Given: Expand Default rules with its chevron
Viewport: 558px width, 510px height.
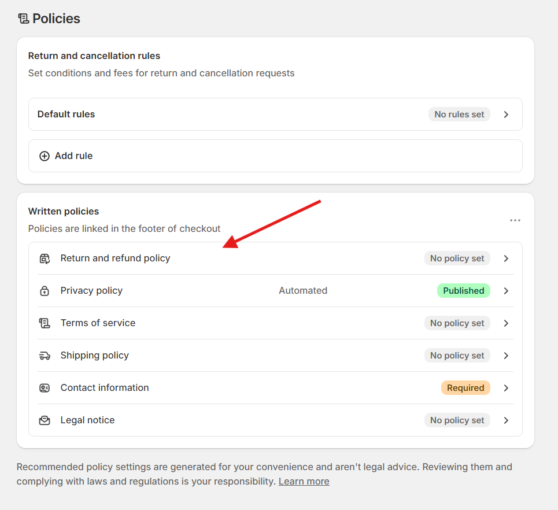Looking at the screenshot, I should click(x=506, y=114).
